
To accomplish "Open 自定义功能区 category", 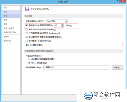I will point(11,28).
